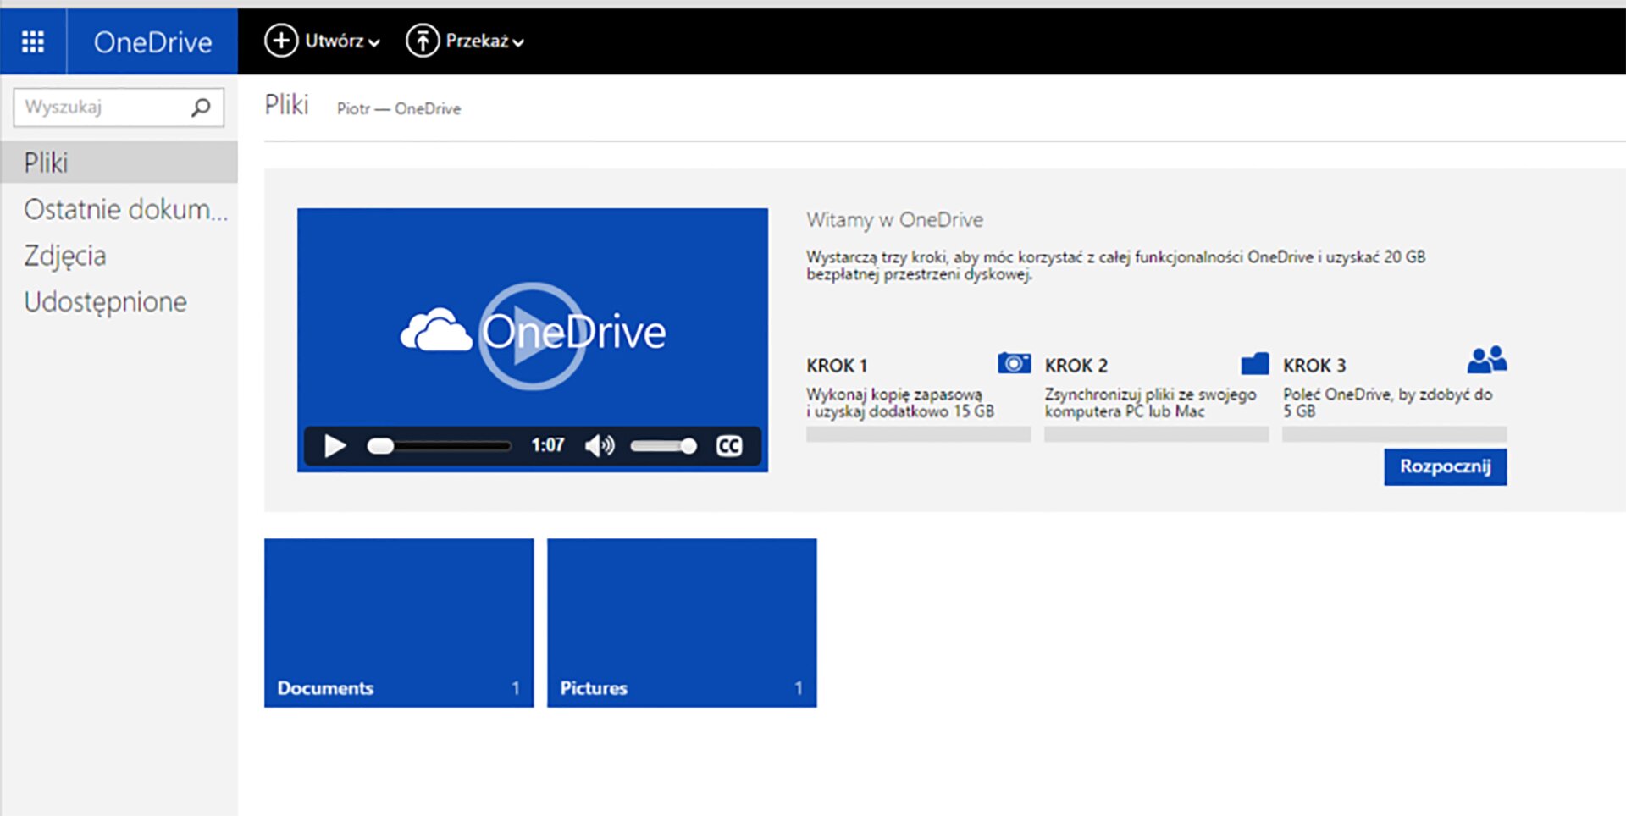This screenshot has height=816, width=1626.
Task: Toggle closed captions CC button
Action: 729,446
